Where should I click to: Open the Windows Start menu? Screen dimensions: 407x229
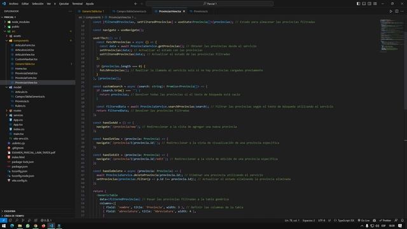[4, 226]
